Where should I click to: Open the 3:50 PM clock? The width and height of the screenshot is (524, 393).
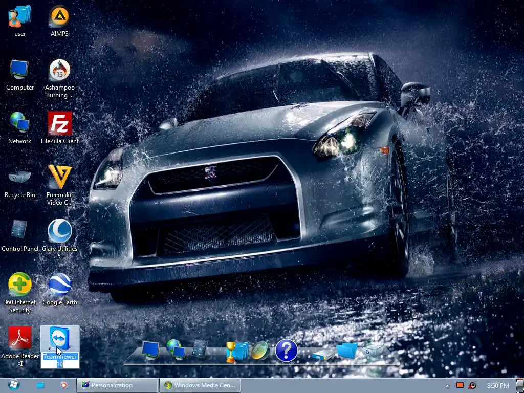[x=498, y=386]
